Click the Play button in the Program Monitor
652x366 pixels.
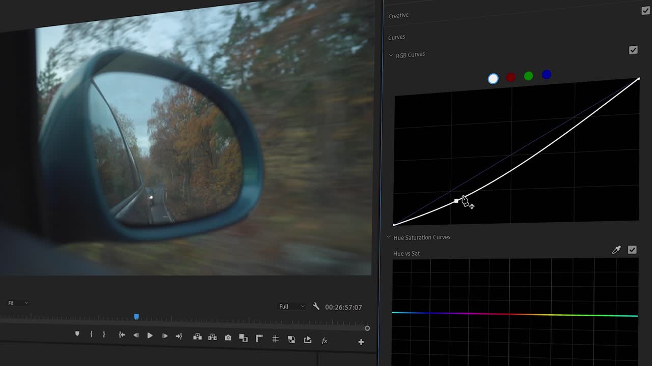[150, 335]
